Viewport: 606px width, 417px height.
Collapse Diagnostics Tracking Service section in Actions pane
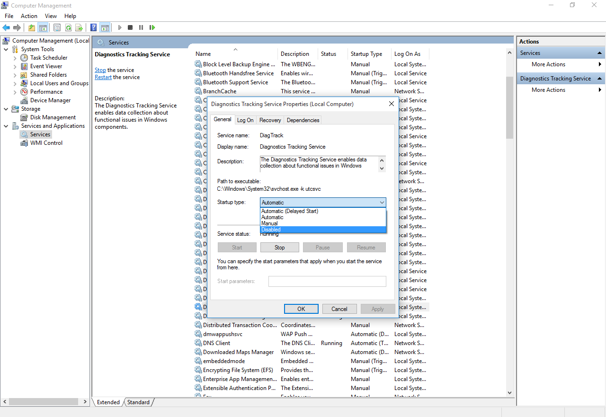[600, 79]
